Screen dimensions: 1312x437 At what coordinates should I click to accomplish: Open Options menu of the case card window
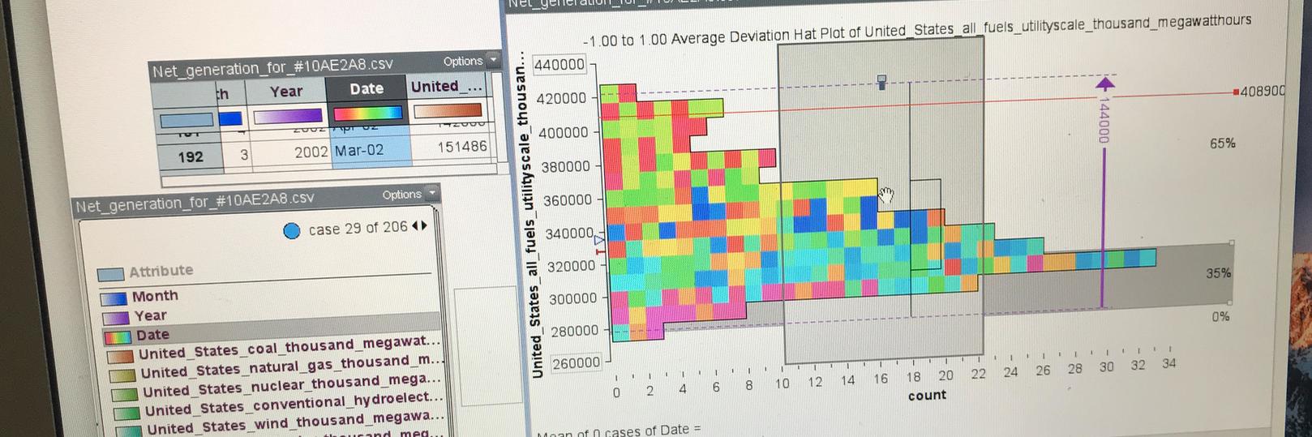pos(401,195)
